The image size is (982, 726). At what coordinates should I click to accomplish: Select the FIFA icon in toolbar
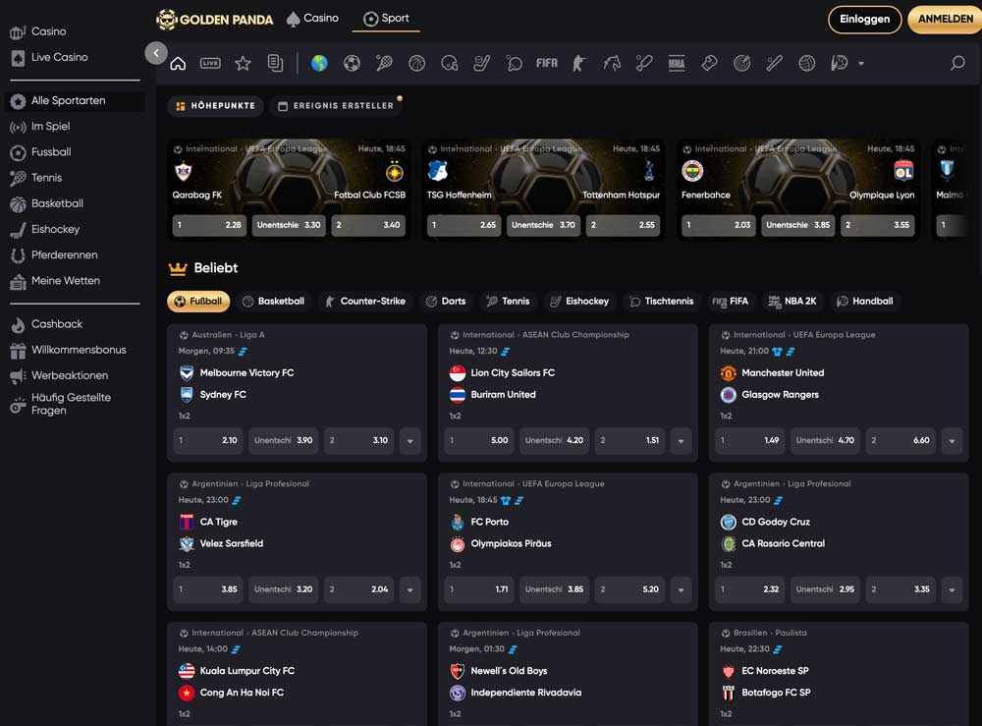coord(547,64)
